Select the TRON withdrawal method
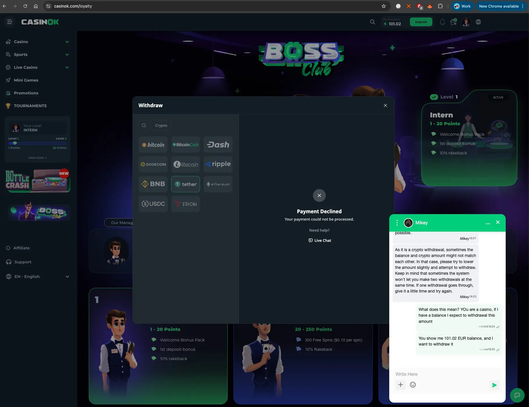This screenshot has height=407, width=529. 185,204
